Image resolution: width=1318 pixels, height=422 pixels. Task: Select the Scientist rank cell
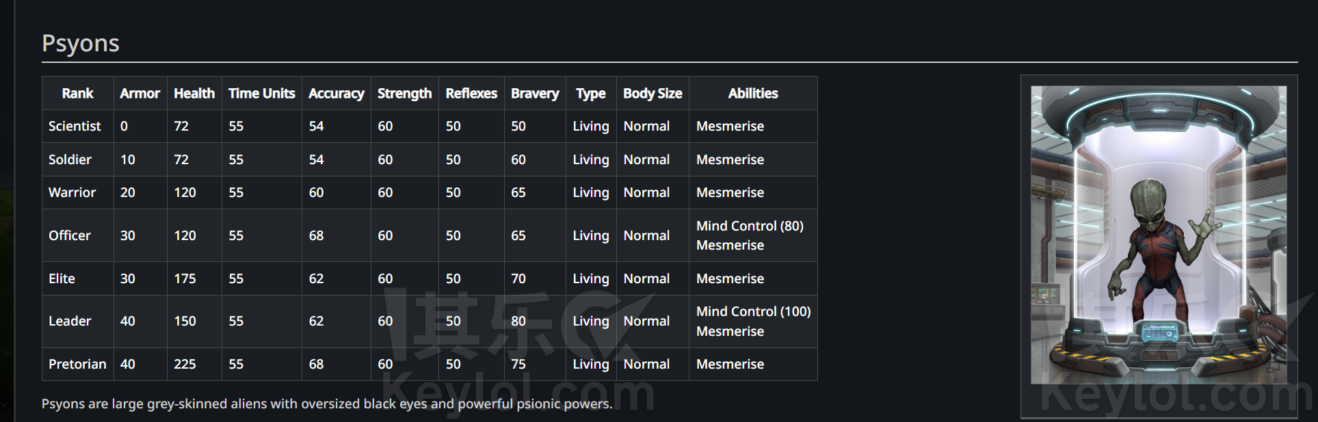point(75,127)
